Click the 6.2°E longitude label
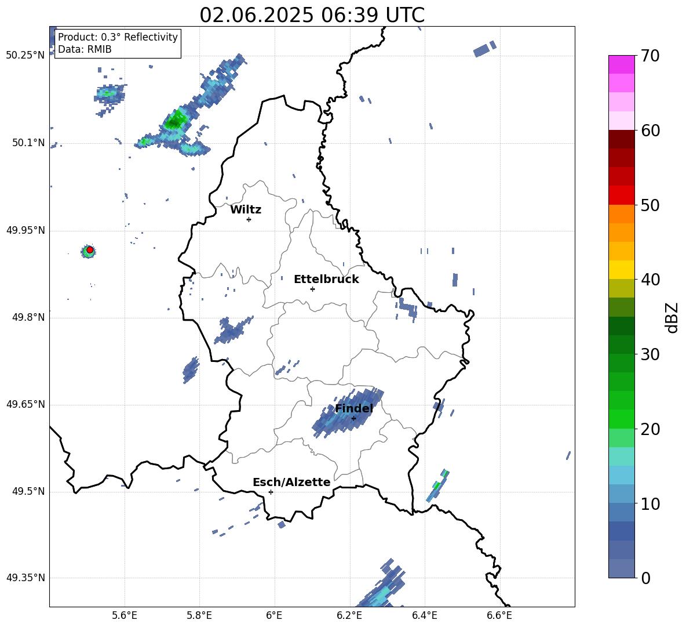The width and height of the screenshot is (686, 627). tap(349, 615)
